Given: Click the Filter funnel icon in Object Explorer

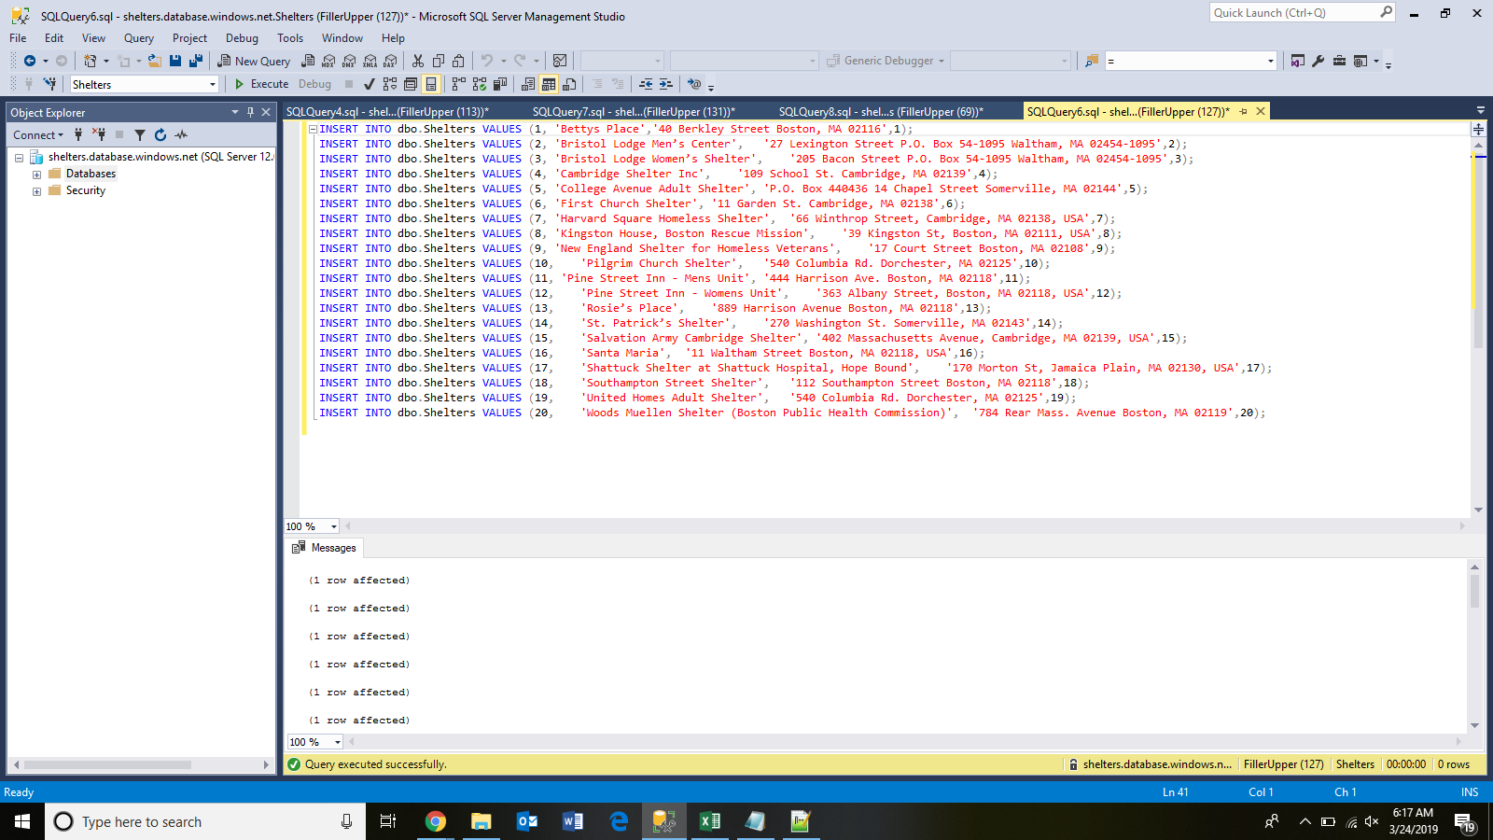Looking at the screenshot, I should [140, 135].
